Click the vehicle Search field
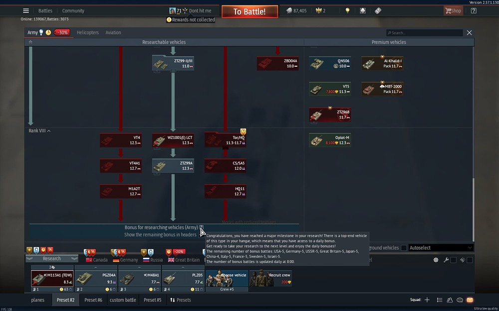The width and height of the screenshot is (499, 311). tap(425, 33)
